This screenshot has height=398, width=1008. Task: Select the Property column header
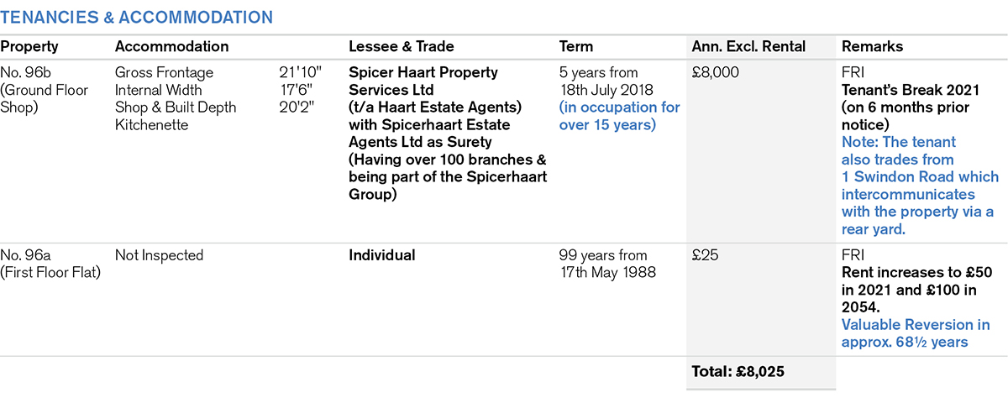coord(28,47)
